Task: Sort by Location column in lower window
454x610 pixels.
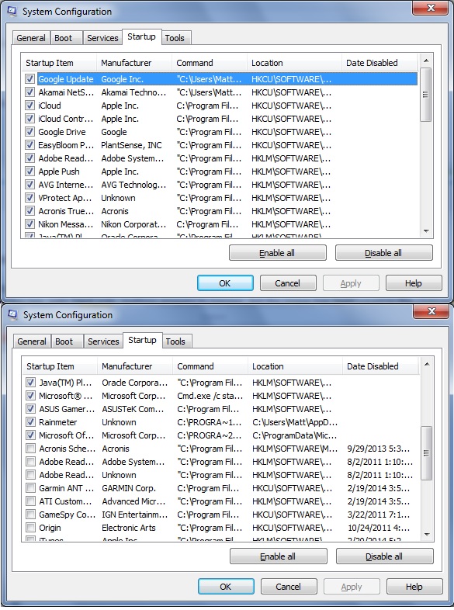Action: click(295, 366)
